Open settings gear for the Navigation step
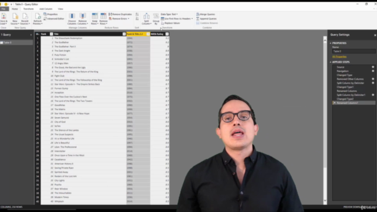Screen dimensions: 377x212 pos(373,71)
